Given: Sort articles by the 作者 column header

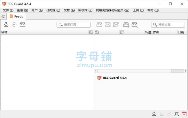Looking at the screenshot, I should pos(165,32).
